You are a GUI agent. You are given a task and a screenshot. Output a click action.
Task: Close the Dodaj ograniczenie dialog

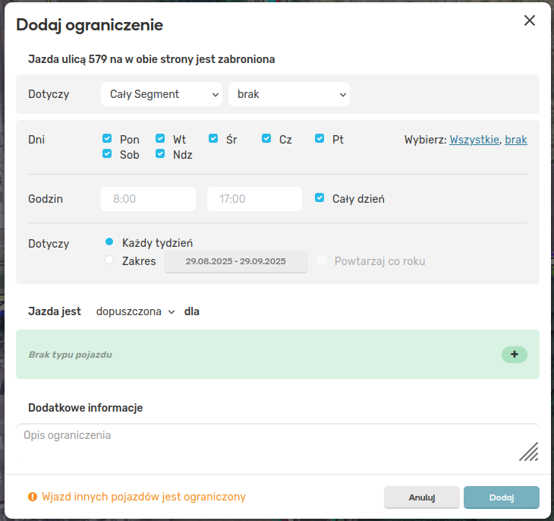pyautogui.click(x=530, y=21)
